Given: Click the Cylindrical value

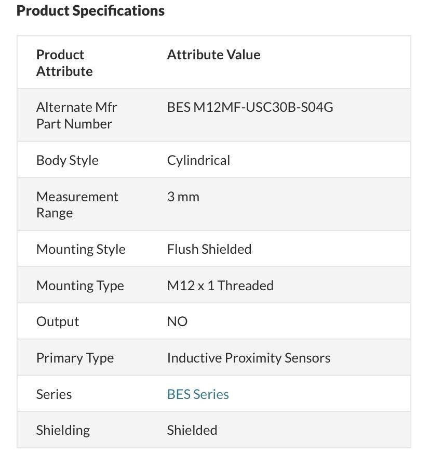Looking at the screenshot, I should 198,160.
